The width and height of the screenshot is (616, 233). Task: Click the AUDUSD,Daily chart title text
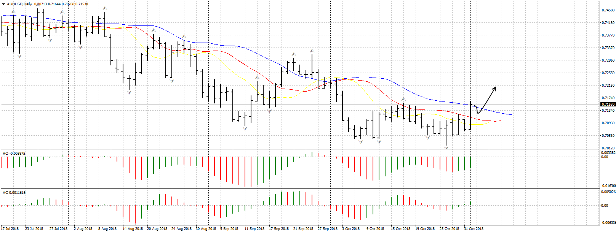point(20,4)
